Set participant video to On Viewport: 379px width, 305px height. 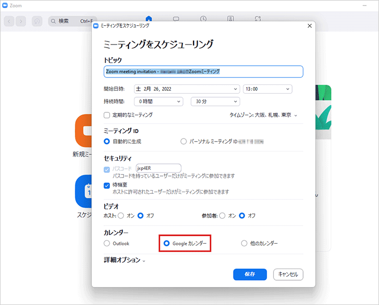(222, 215)
